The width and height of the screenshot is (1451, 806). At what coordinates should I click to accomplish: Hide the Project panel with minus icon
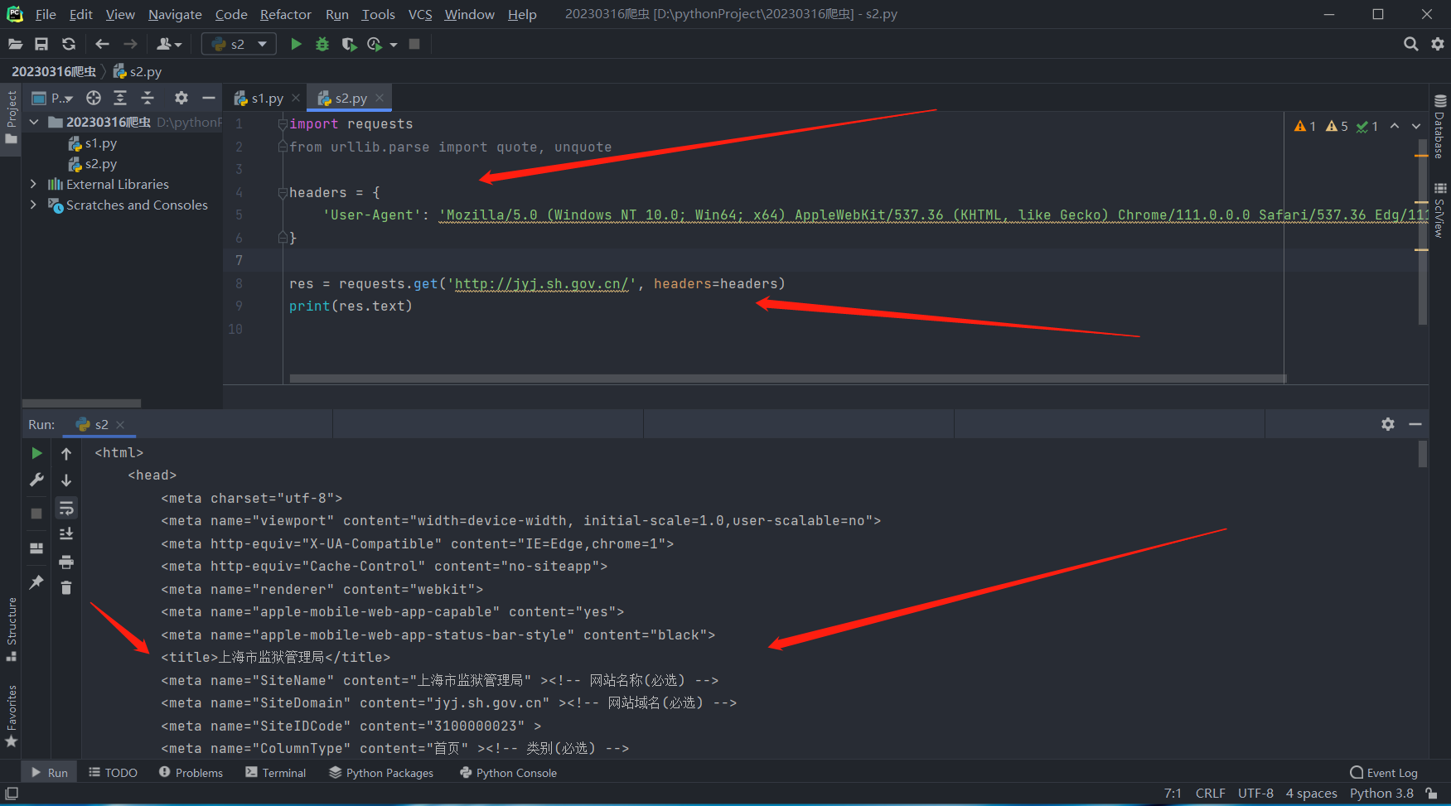click(209, 98)
